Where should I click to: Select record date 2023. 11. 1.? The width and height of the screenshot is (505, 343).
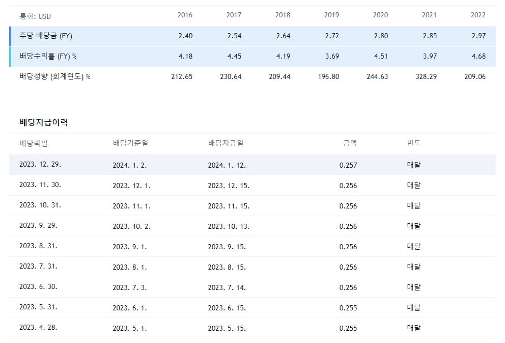(x=132, y=206)
